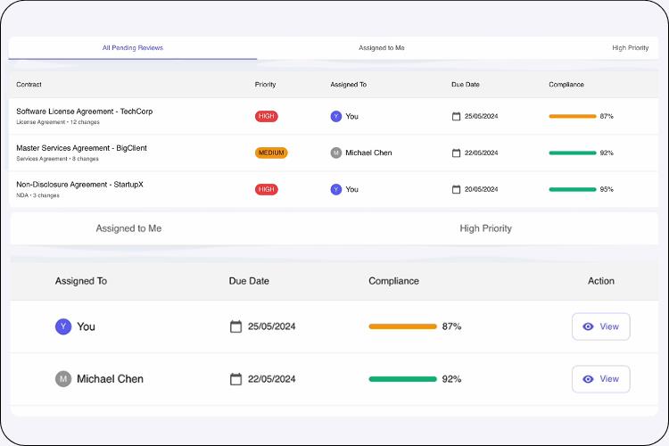Select the top-right High Priority tab
Viewport: 669px width, 446px height.
tap(630, 47)
